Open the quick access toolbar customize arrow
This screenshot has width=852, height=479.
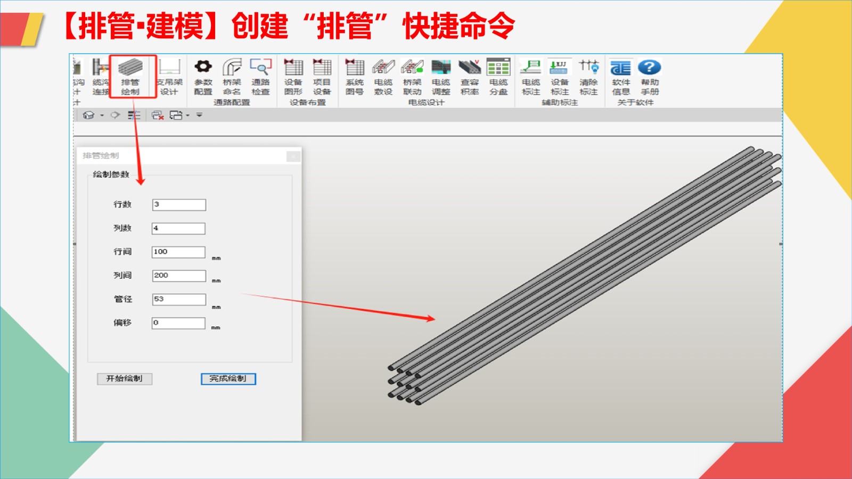coord(199,115)
